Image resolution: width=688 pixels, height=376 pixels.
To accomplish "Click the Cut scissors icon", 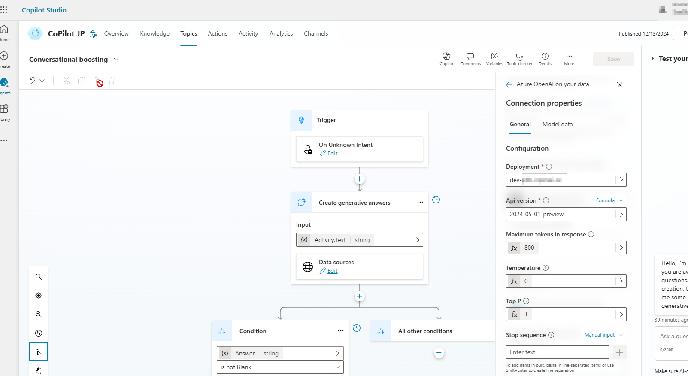I will click(67, 81).
